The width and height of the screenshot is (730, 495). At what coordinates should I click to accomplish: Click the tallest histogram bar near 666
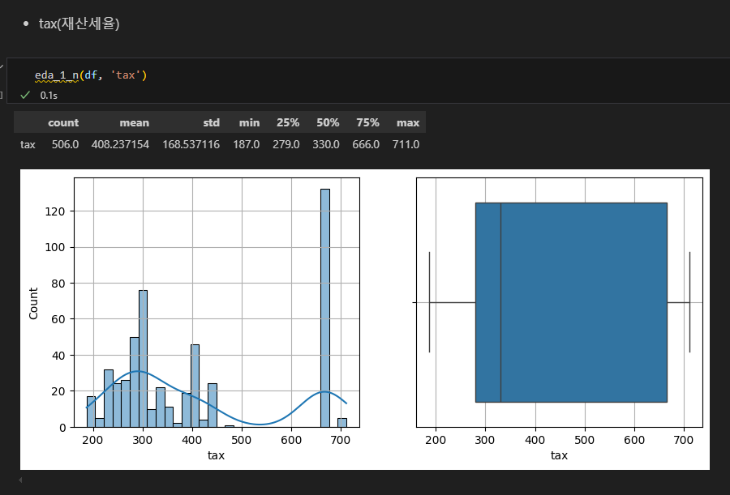click(x=325, y=308)
